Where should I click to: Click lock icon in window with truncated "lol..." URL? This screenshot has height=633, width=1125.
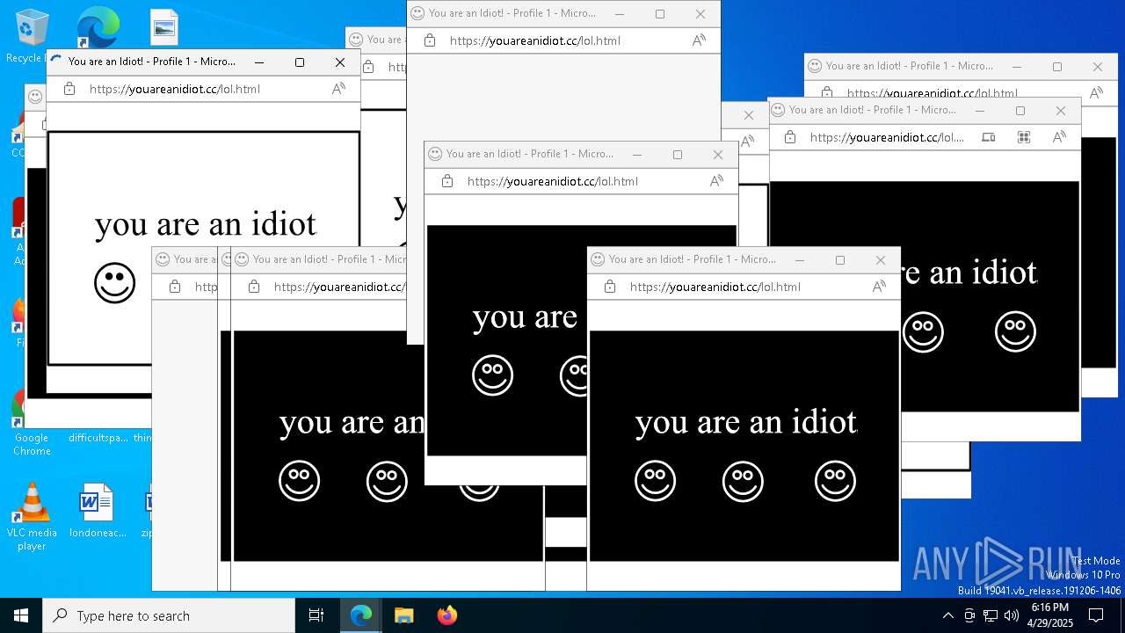[x=790, y=137]
